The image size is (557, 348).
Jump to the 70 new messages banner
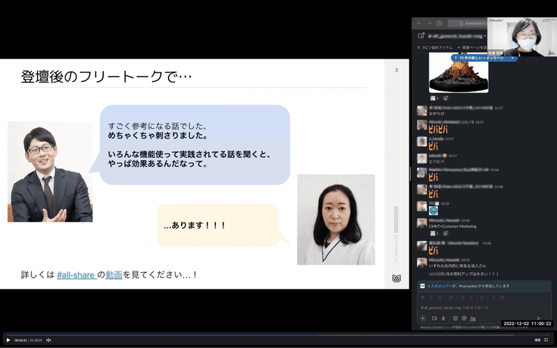(481, 58)
